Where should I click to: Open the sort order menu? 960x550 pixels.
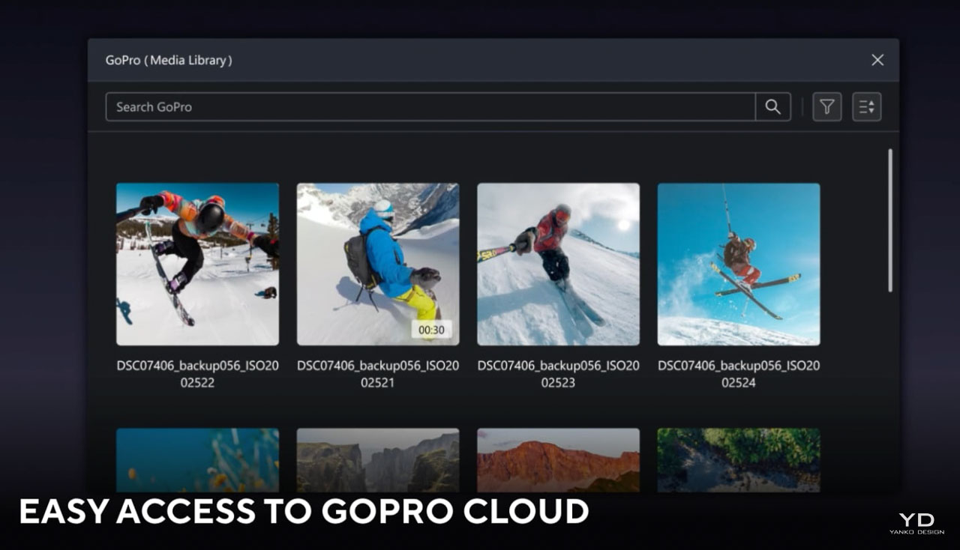click(866, 107)
